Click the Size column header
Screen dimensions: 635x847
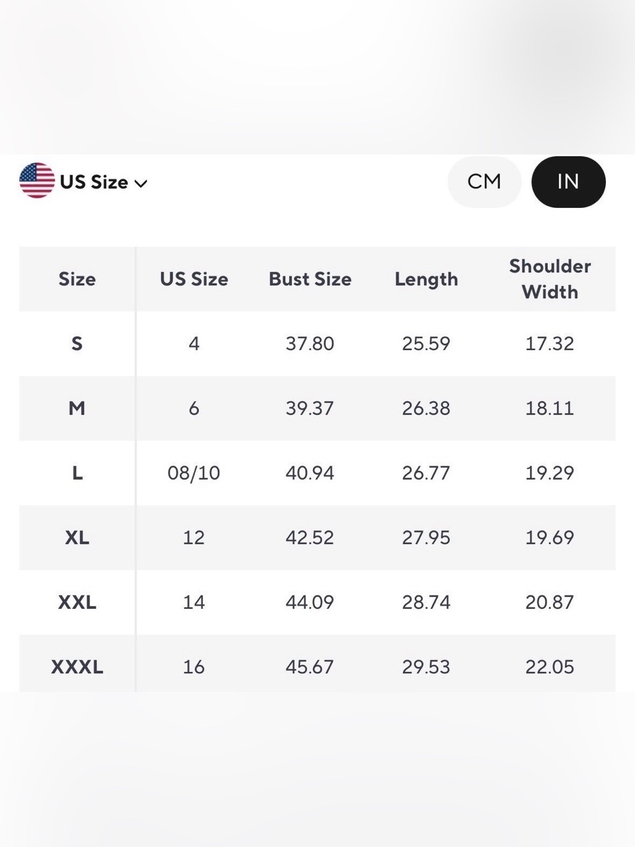(77, 279)
